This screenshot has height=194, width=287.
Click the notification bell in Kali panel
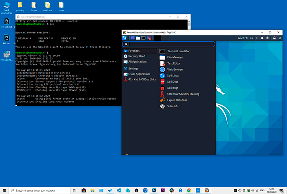pos(262,38)
